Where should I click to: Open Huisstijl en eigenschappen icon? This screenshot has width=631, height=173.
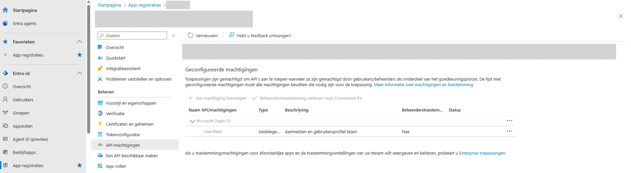100,103
